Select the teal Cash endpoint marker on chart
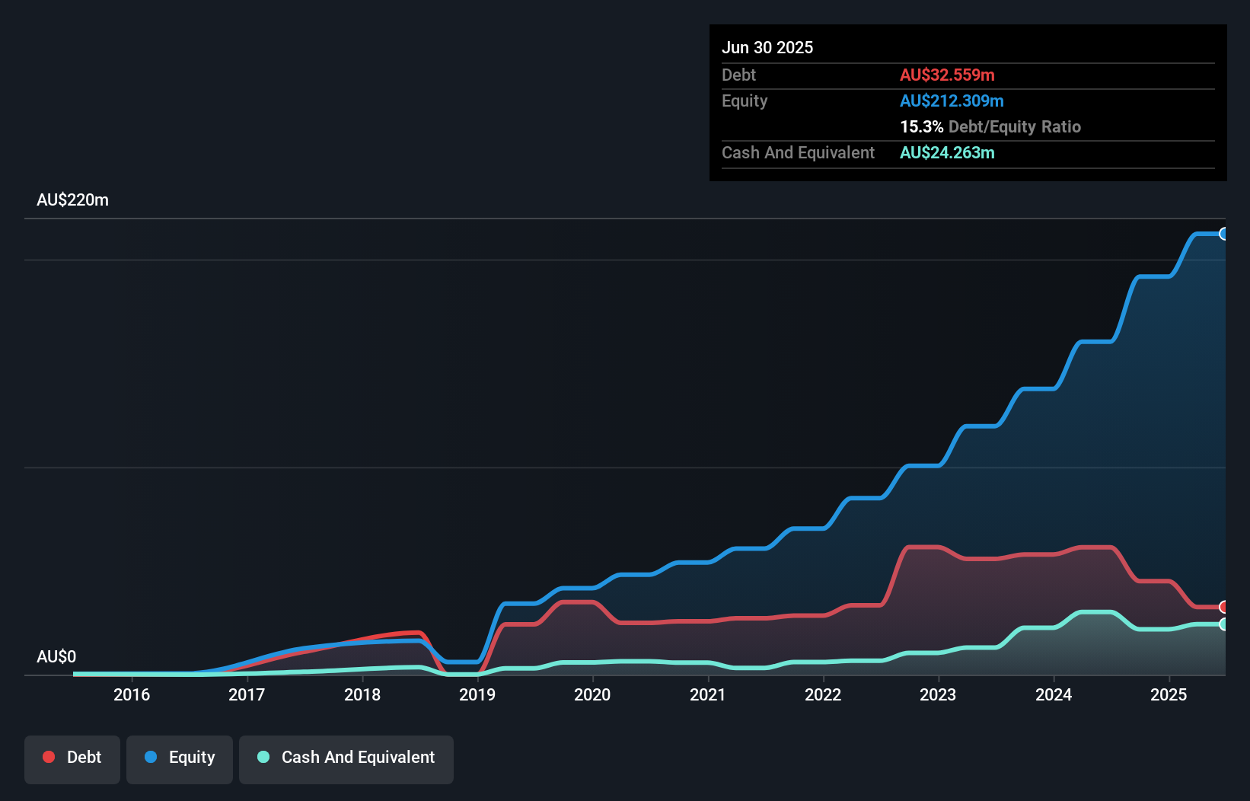The height and width of the screenshot is (801, 1250). pyautogui.click(x=1223, y=625)
